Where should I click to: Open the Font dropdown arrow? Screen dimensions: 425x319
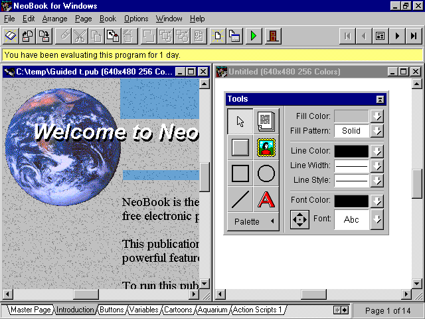tap(377, 219)
